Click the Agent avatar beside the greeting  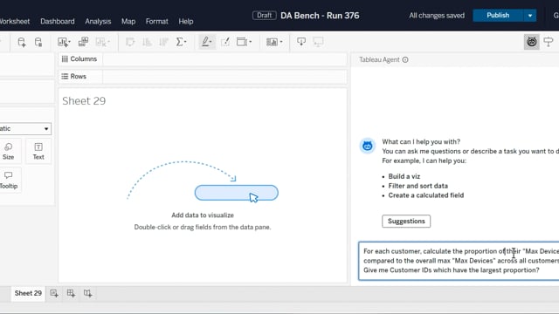(367, 146)
